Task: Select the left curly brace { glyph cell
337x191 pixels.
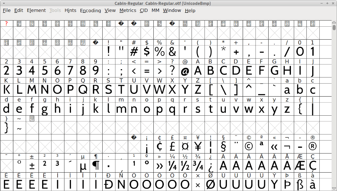Action: pos(300,108)
